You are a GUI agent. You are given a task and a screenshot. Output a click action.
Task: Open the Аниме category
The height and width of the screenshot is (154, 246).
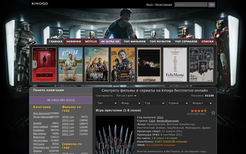click(37, 123)
